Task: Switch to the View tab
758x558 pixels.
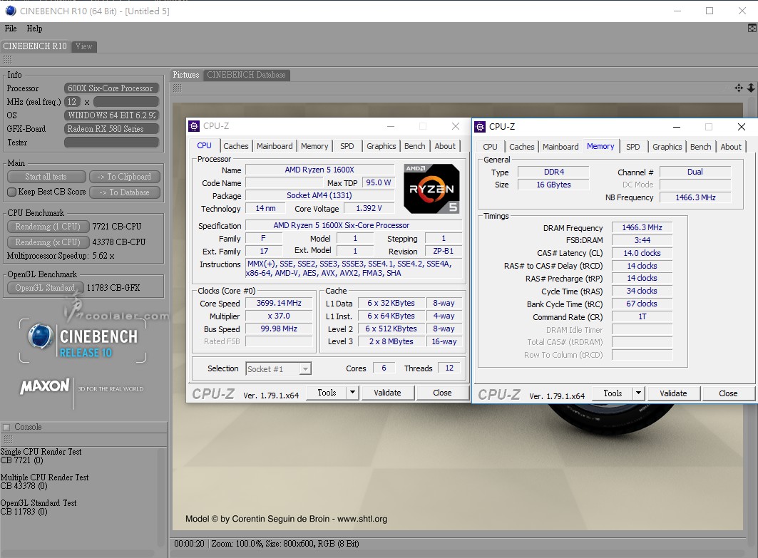Action: click(x=83, y=46)
